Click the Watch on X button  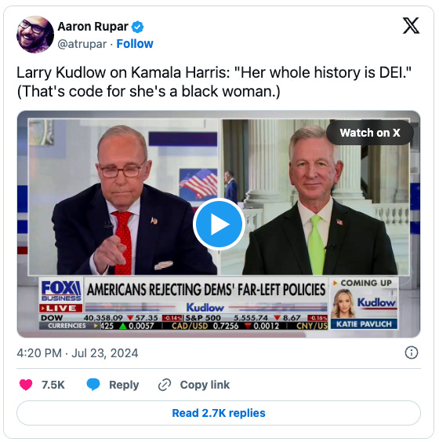(370, 133)
